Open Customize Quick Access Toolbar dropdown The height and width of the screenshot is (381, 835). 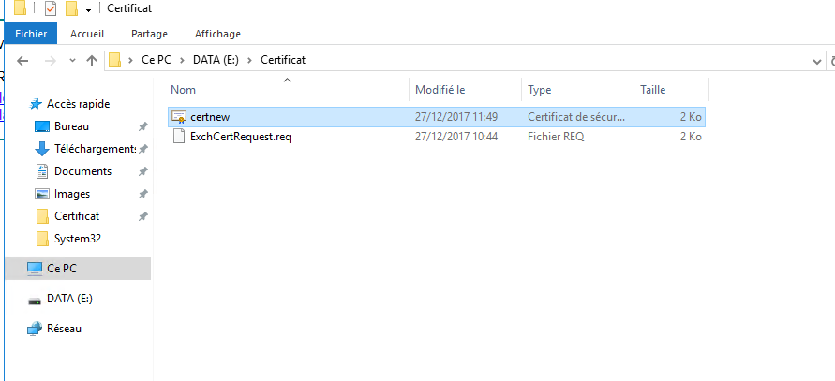tap(88, 9)
